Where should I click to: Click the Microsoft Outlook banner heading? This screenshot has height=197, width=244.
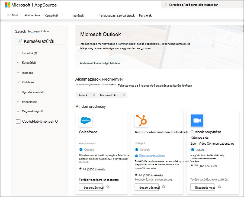tap(101, 34)
